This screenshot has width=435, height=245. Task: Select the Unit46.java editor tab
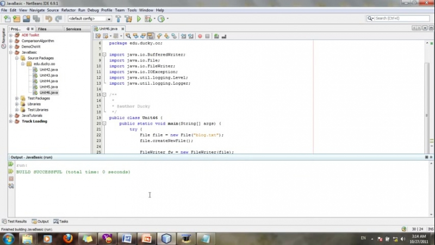click(x=108, y=29)
